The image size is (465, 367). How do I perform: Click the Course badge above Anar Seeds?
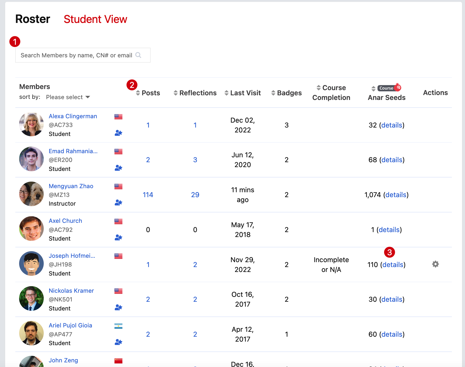[389, 88]
